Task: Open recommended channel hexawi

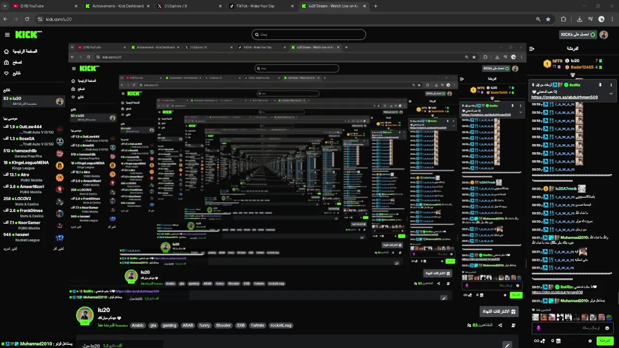Action: click(33, 237)
